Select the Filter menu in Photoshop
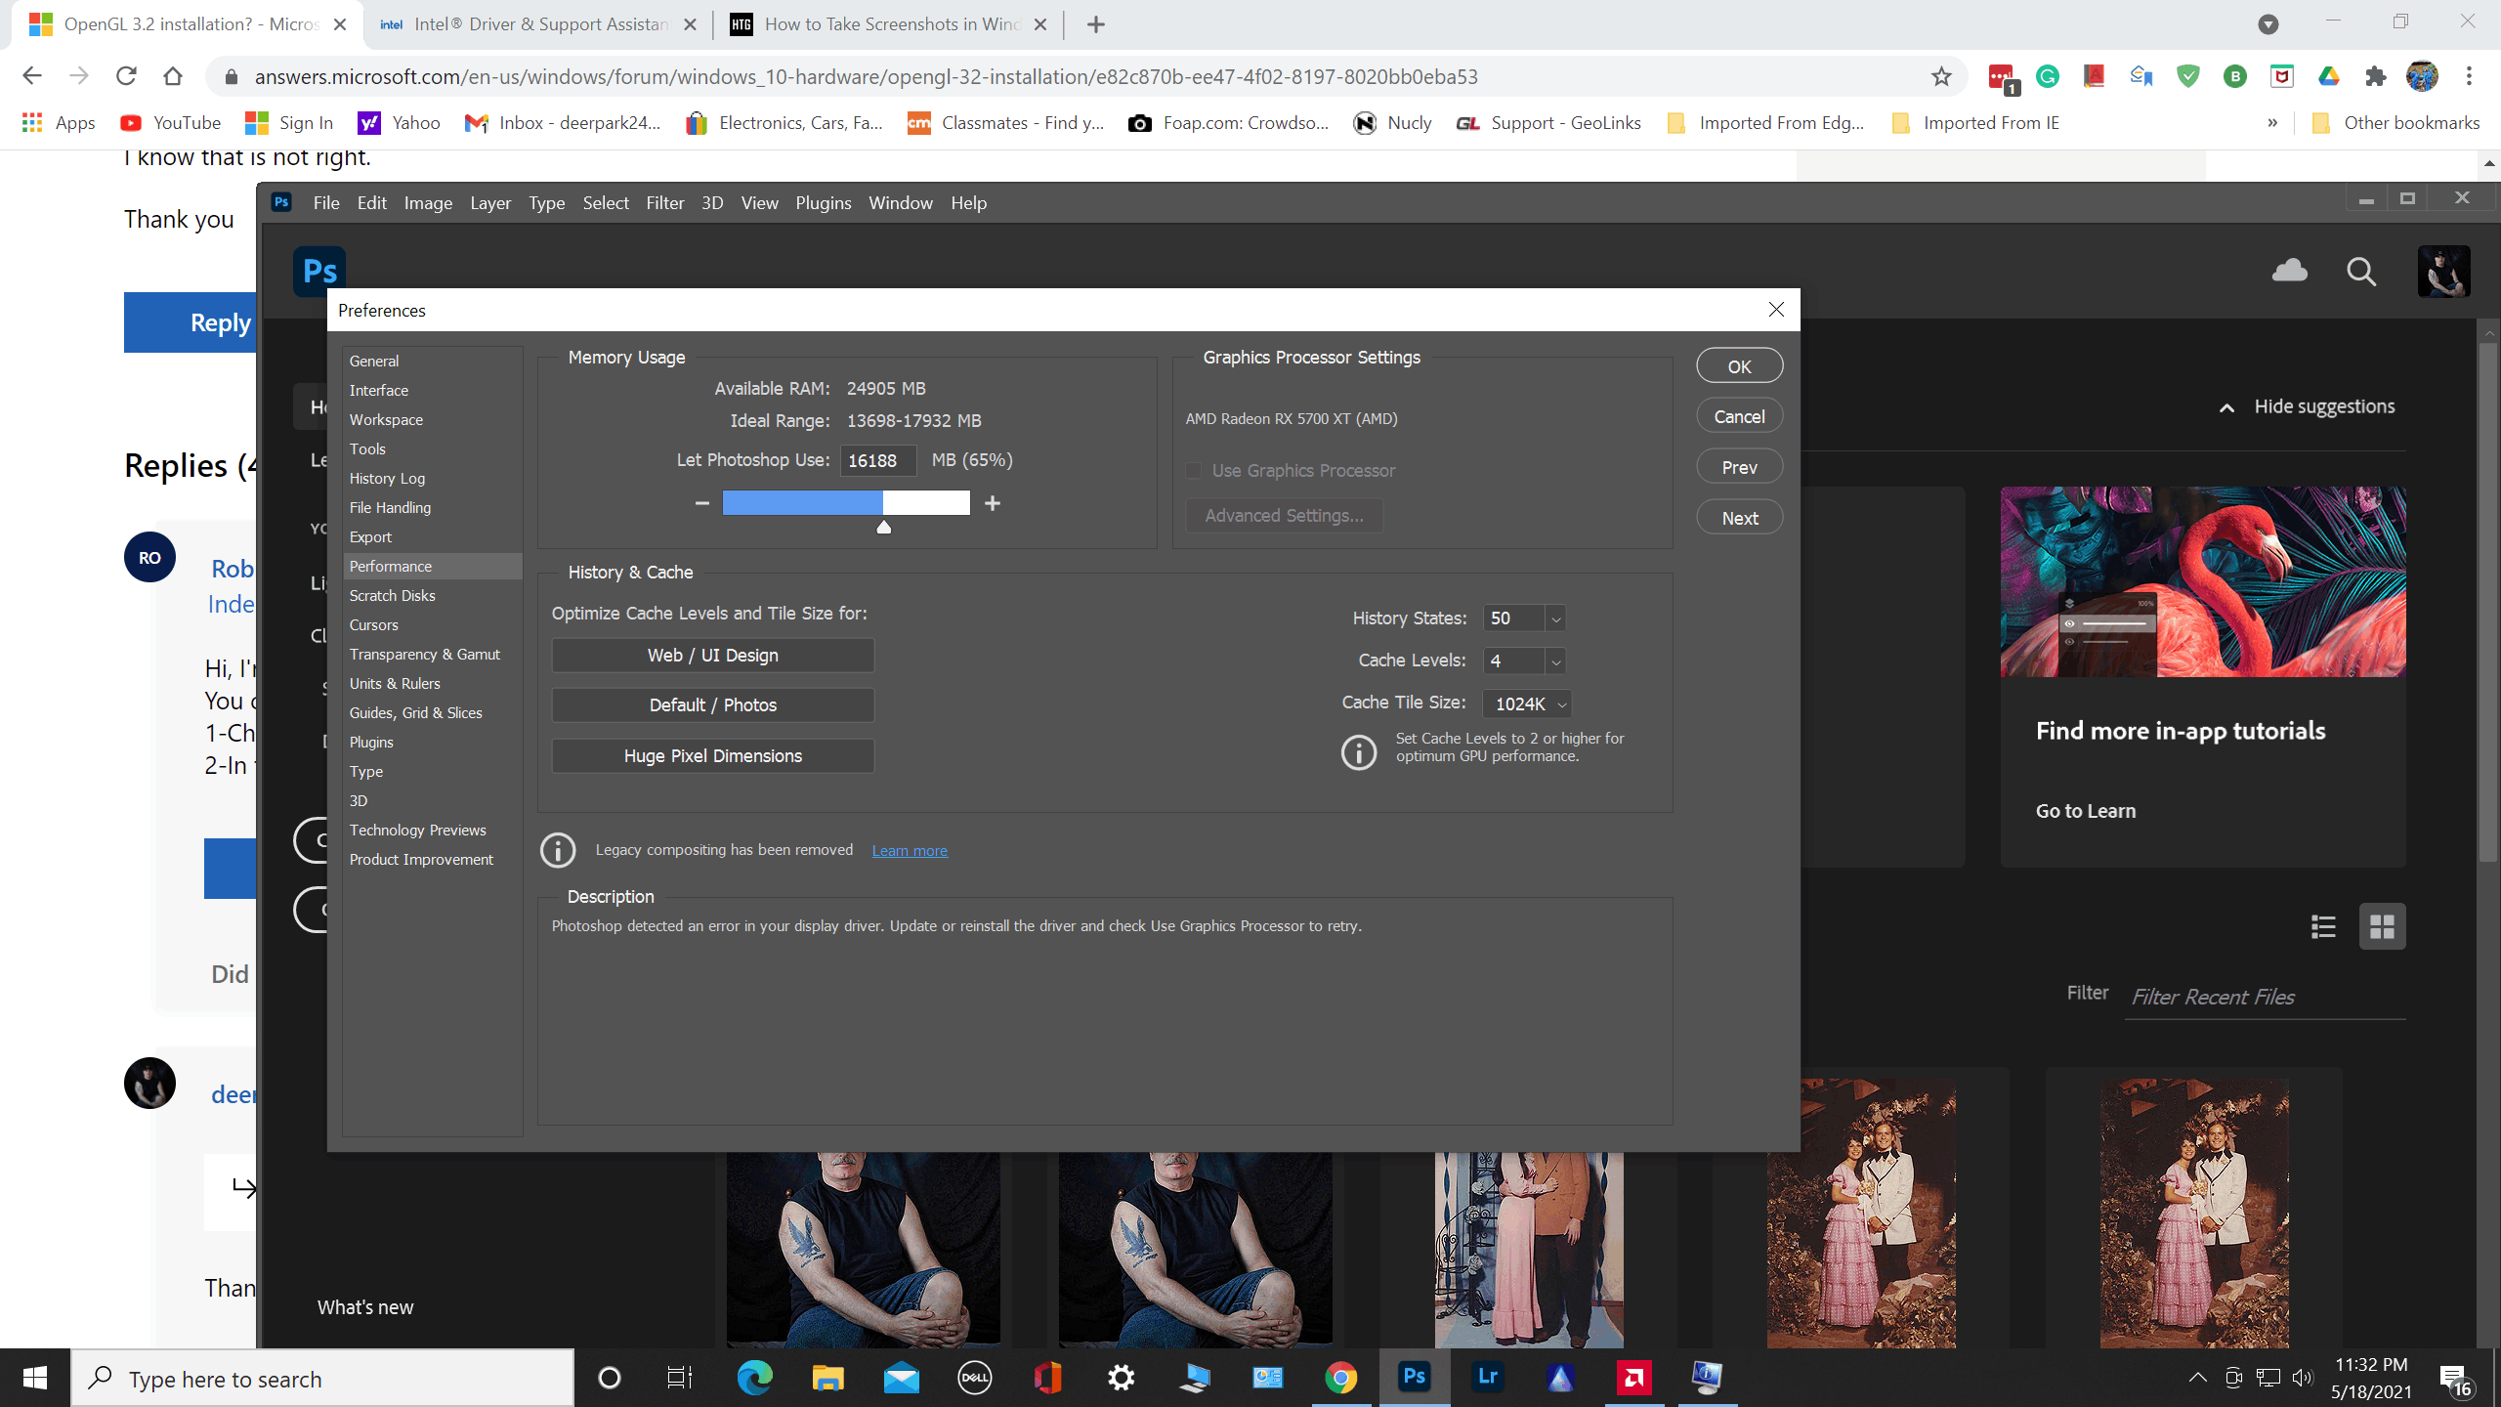This screenshot has width=2501, height=1407. point(663,202)
